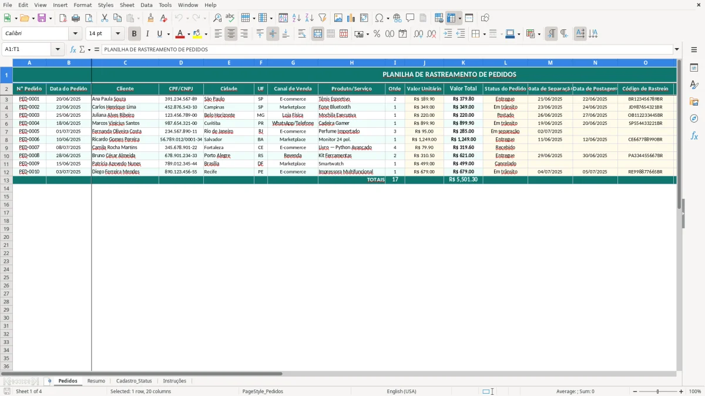Switch to the Instruções sheet tab

174,381
